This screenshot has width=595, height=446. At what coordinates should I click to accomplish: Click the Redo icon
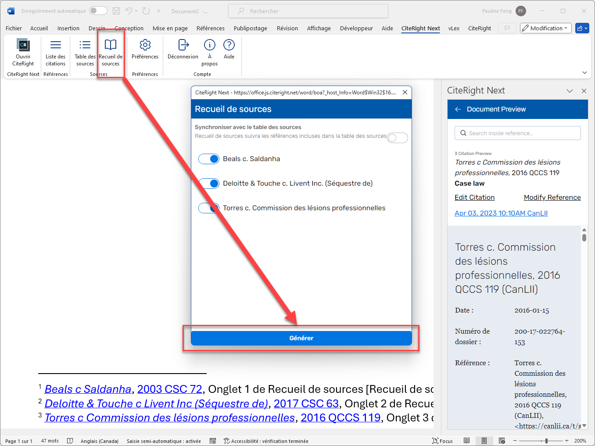point(146,11)
